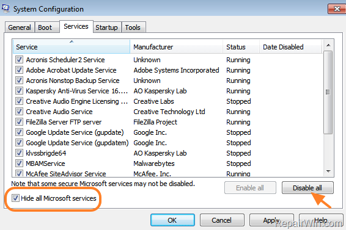Select Google Update Service (gupdate) name
Screen dimensions: 346x230
click(75, 132)
